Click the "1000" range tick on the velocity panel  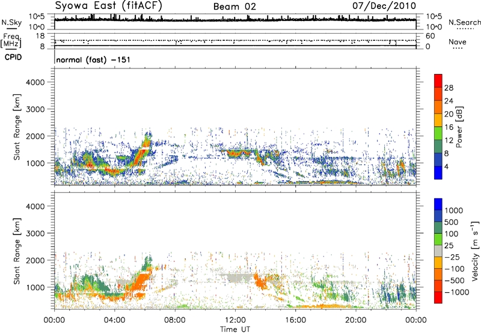coord(35,287)
